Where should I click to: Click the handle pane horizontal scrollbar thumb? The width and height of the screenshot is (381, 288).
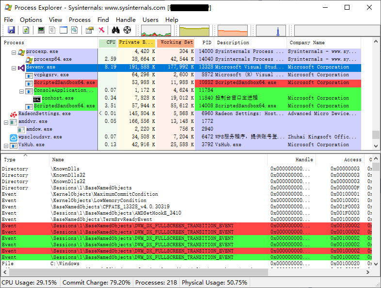pos(139,272)
